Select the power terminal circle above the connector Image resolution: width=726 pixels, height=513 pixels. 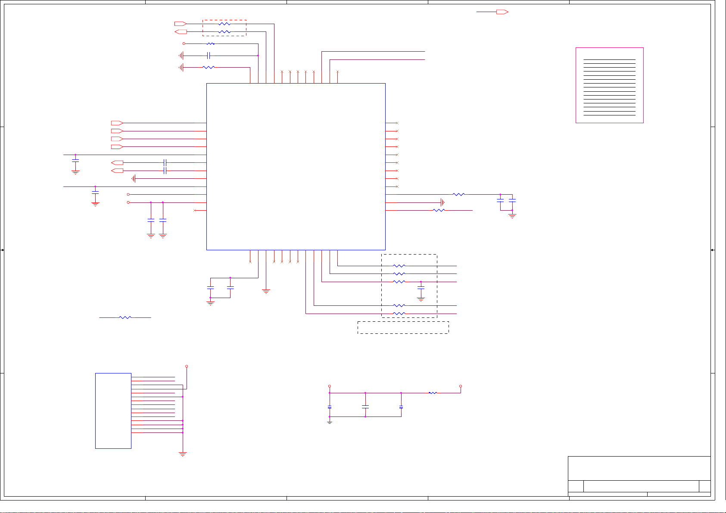point(187,366)
